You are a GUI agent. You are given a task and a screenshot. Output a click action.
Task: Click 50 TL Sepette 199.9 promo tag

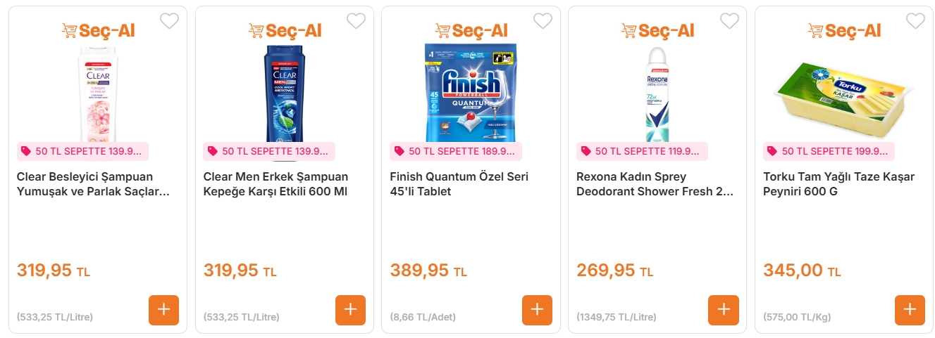tap(829, 151)
